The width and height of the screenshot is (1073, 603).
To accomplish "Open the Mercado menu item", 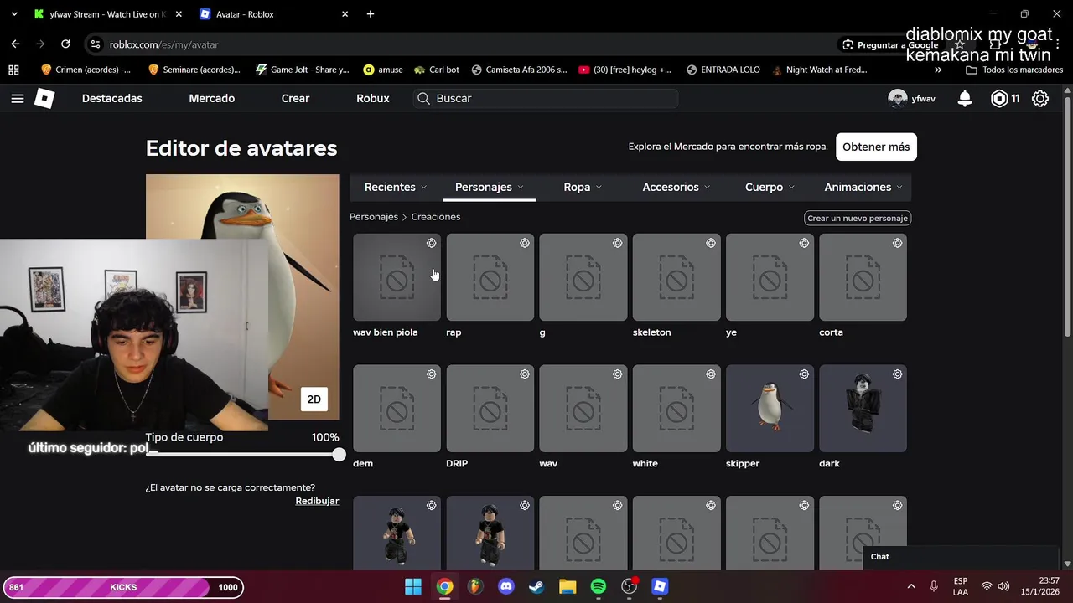I will coord(211,99).
